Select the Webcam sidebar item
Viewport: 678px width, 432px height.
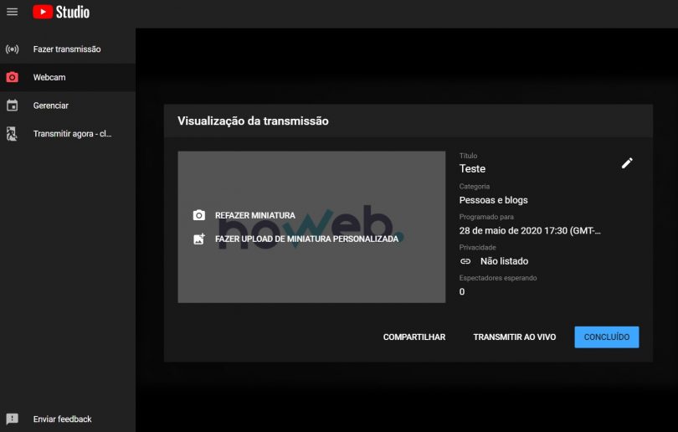point(49,77)
